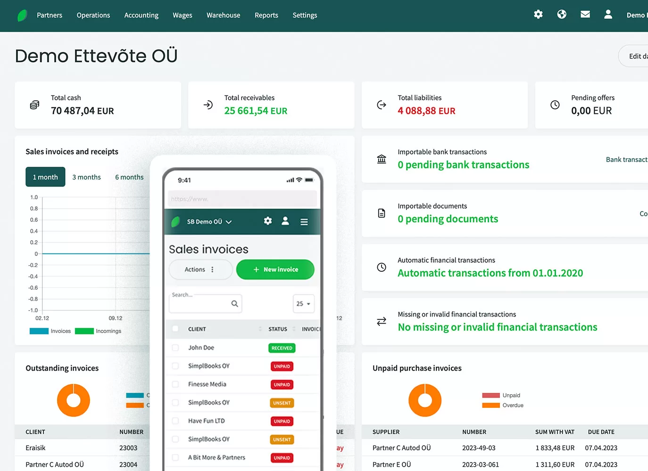This screenshot has height=471, width=648.
Task: Open the envelope messages icon
Action: coord(585,15)
